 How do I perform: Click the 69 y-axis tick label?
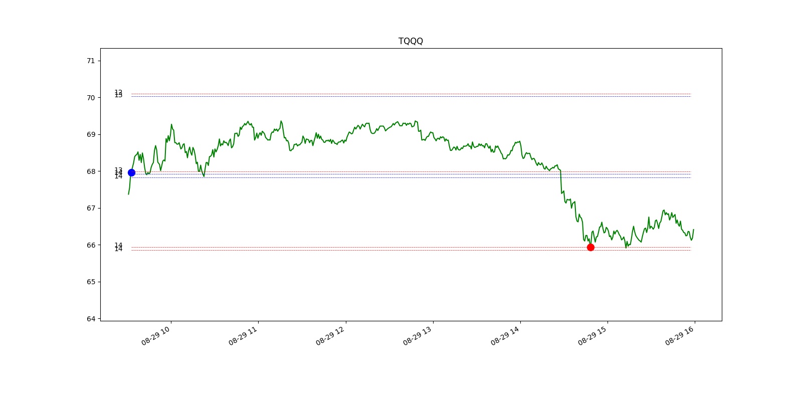[91, 134]
